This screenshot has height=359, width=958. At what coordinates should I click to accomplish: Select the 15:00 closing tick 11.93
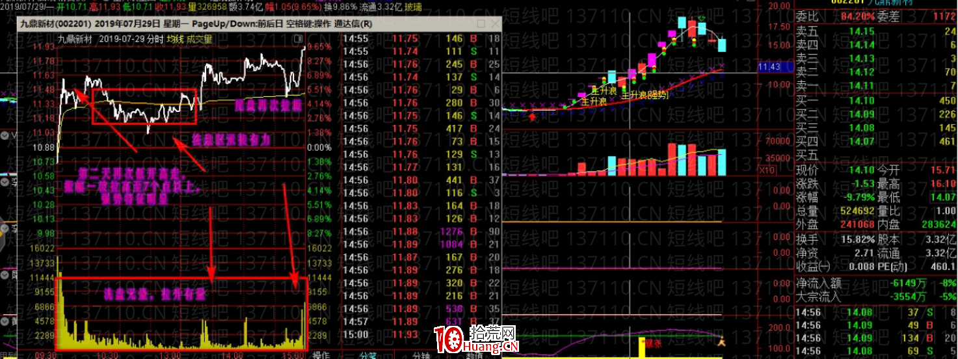(421, 334)
